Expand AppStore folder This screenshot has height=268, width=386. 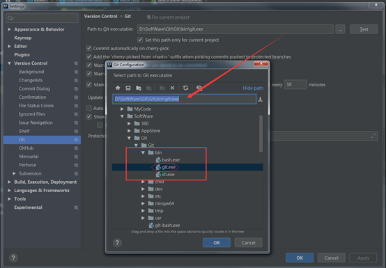(129, 131)
